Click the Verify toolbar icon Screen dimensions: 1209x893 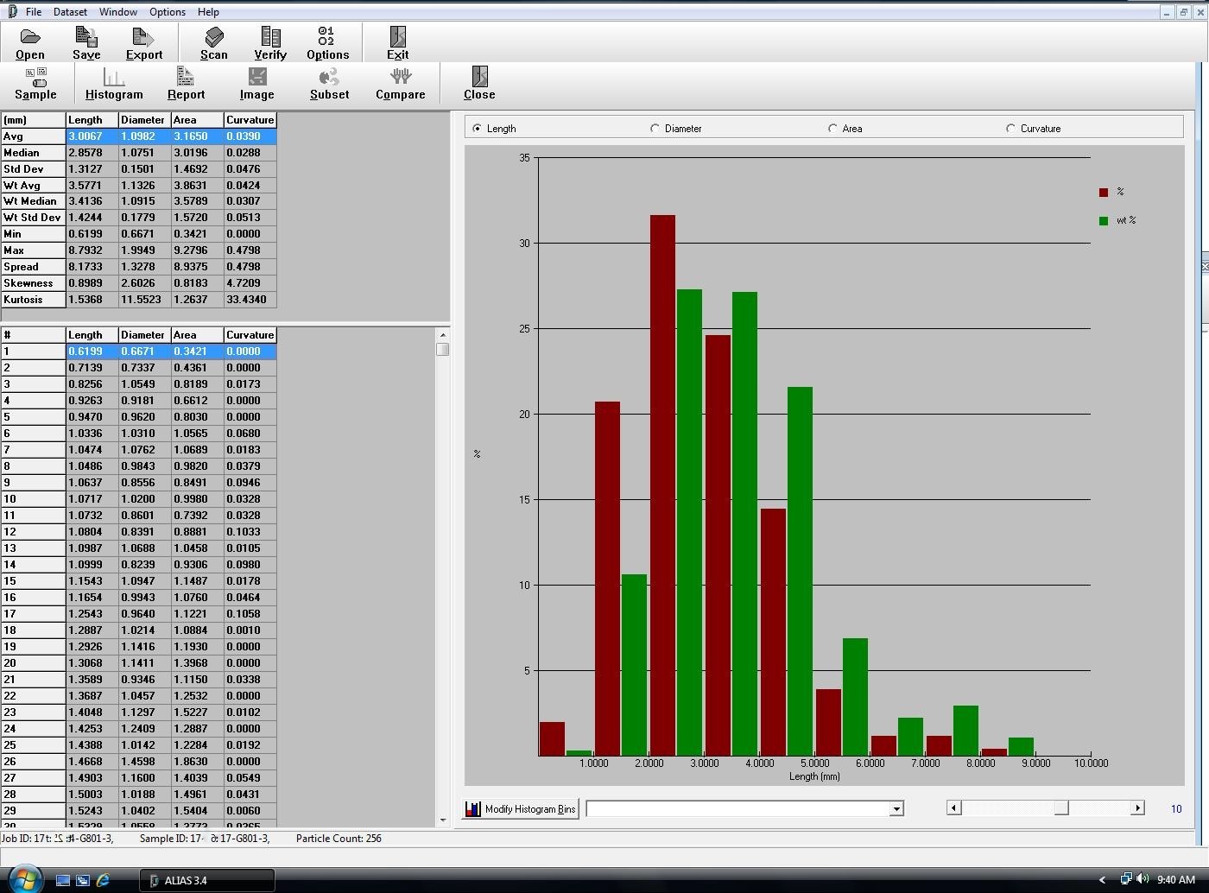pos(270,37)
